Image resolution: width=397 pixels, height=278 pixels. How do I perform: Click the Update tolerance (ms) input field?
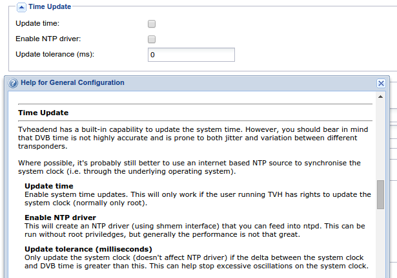pyautogui.click(x=191, y=55)
